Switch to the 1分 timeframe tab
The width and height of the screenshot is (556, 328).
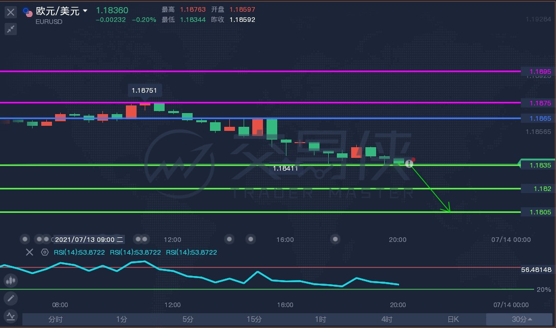click(122, 319)
